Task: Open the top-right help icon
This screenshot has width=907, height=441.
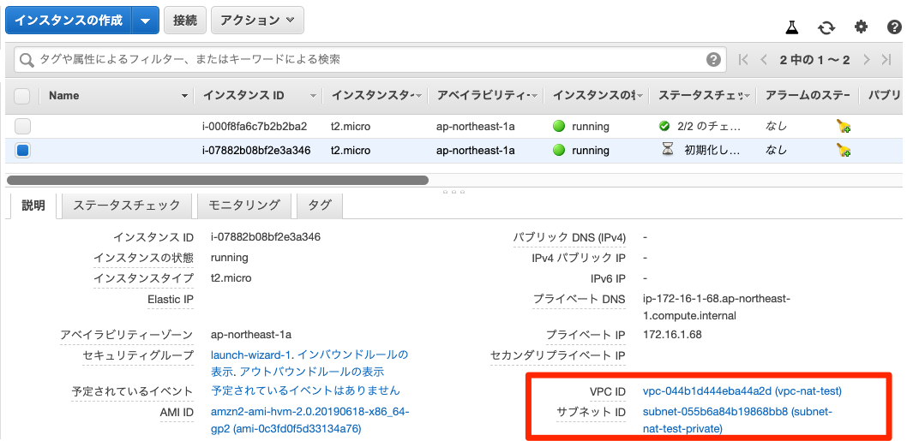Action: coord(894,27)
